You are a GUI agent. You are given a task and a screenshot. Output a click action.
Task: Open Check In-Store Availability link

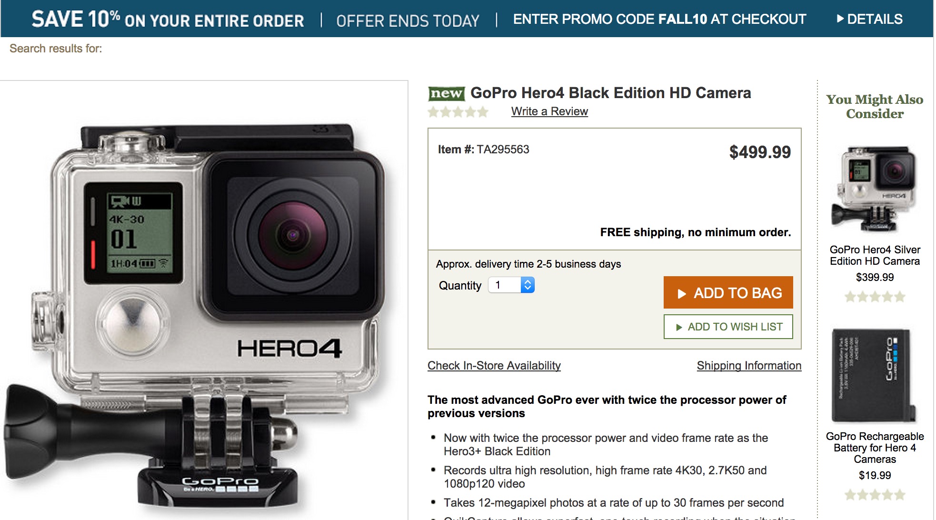click(x=494, y=366)
